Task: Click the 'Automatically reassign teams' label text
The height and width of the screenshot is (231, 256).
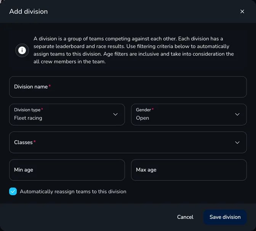Action: (73, 191)
